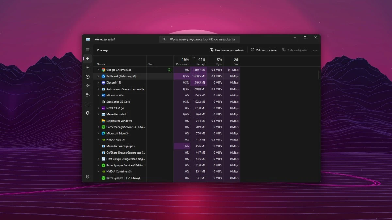Select the App history sidebar icon
Image resolution: width=392 pixels, height=220 pixels.
point(87,77)
